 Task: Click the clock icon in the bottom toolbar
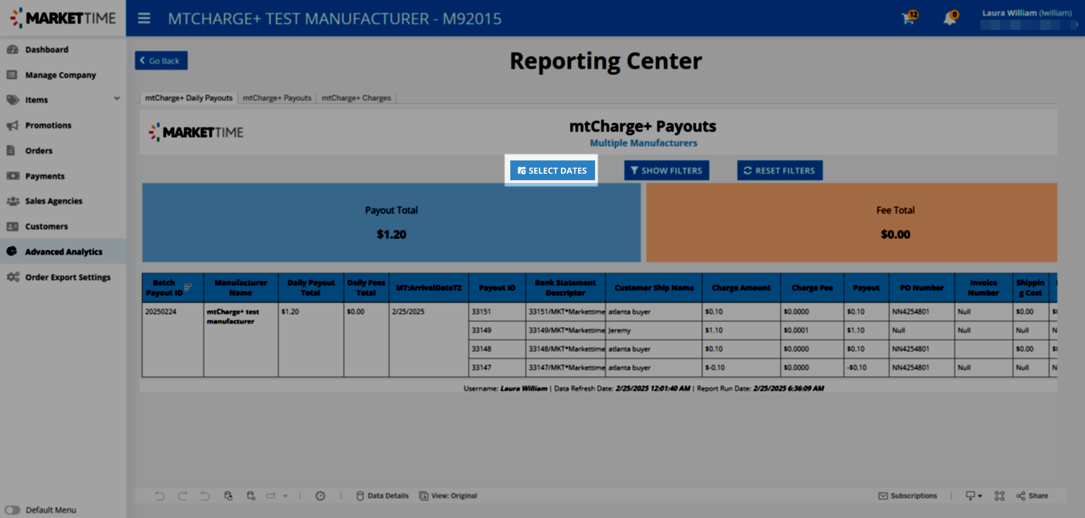[320, 496]
